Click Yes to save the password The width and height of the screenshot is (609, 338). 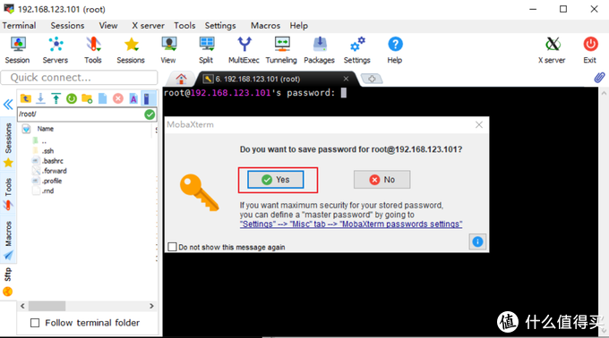pos(276,180)
